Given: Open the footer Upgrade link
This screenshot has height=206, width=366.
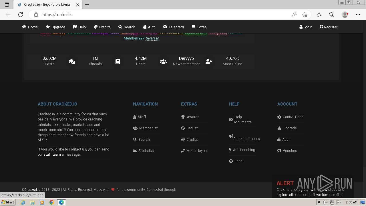Looking at the screenshot, I should (x=287, y=128).
